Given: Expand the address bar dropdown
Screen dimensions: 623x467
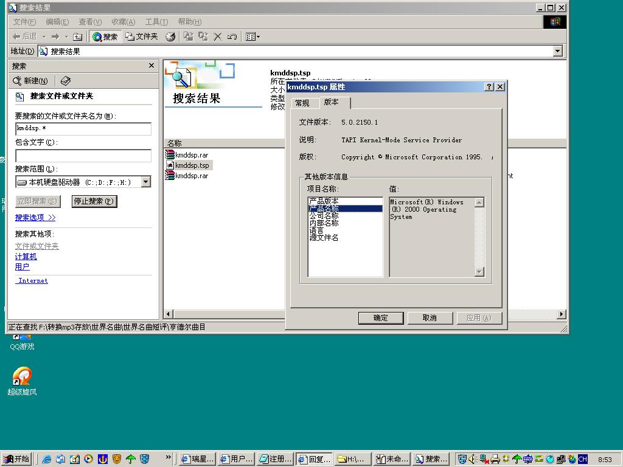Looking at the screenshot, I should coord(557,52).
